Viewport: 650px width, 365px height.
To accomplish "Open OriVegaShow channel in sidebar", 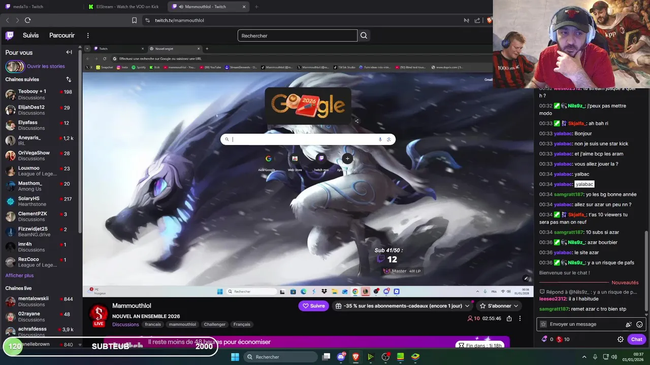I will coord(40,156).
